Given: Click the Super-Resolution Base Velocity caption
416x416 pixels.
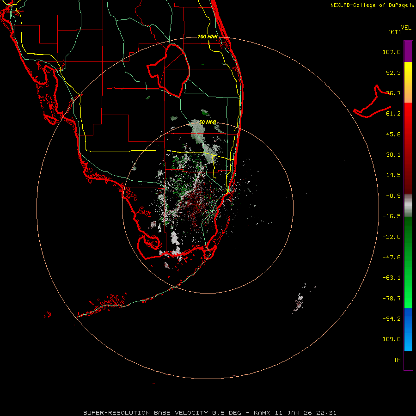Looking at the screenshot, I should [209, 413].
